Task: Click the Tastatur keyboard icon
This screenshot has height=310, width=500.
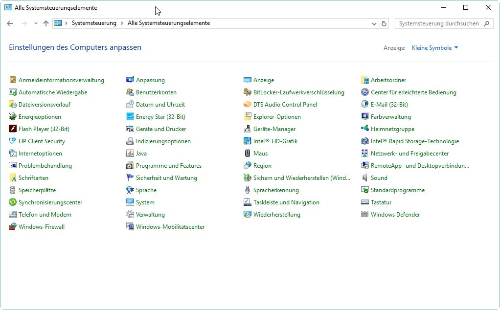Action: 365,202
